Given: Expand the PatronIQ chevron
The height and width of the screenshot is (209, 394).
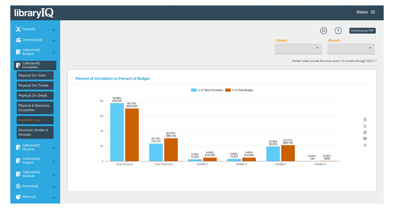Looking at the screenshot, I should pos(54,30).
